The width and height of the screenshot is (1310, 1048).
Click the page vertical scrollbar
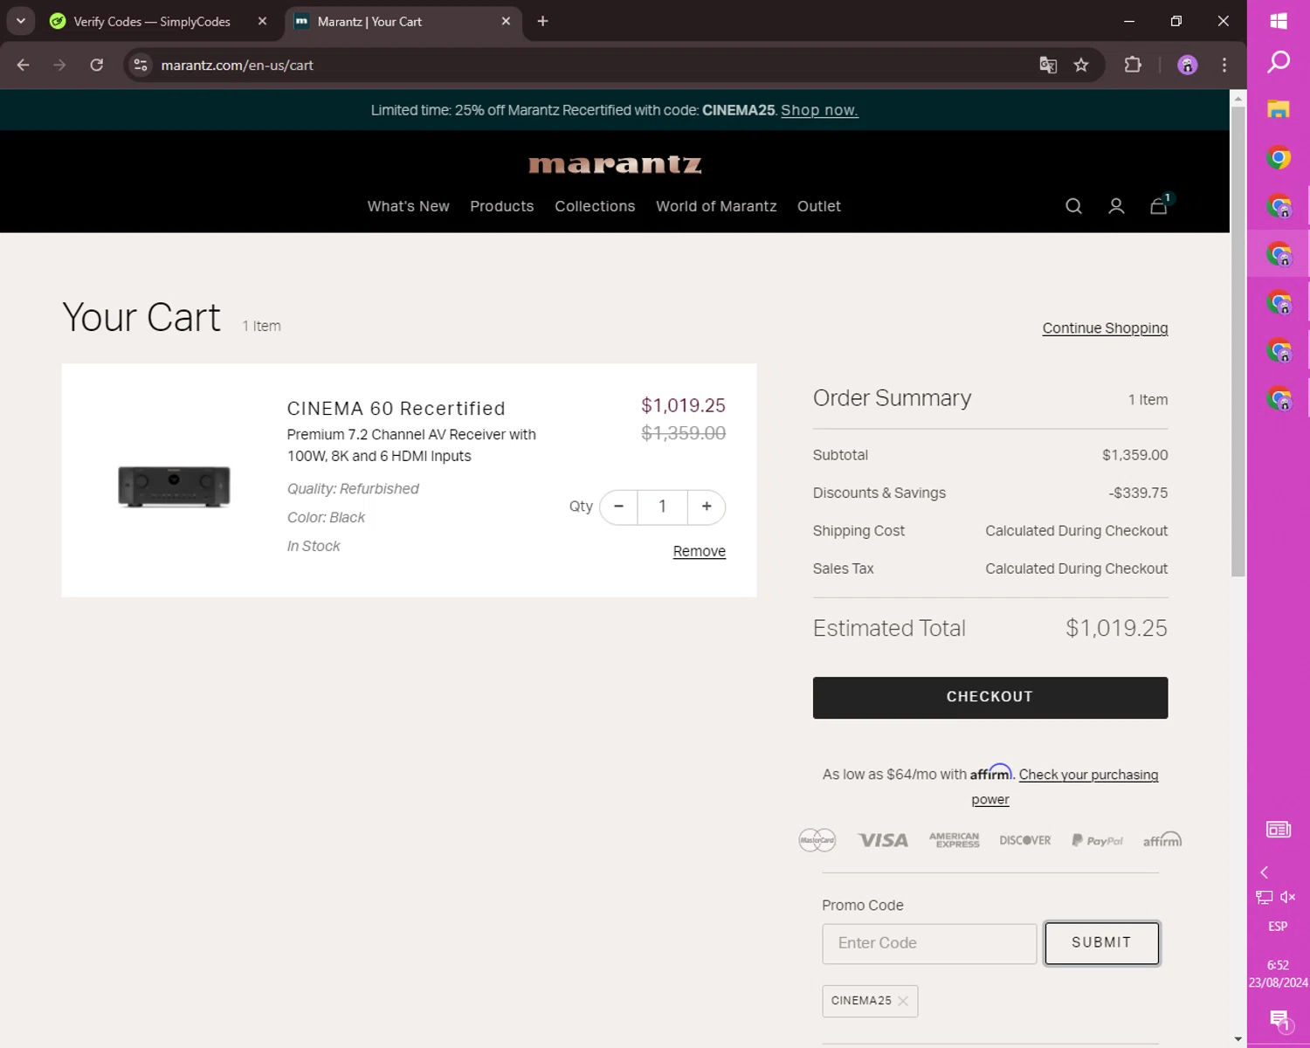click(1238, 341)
